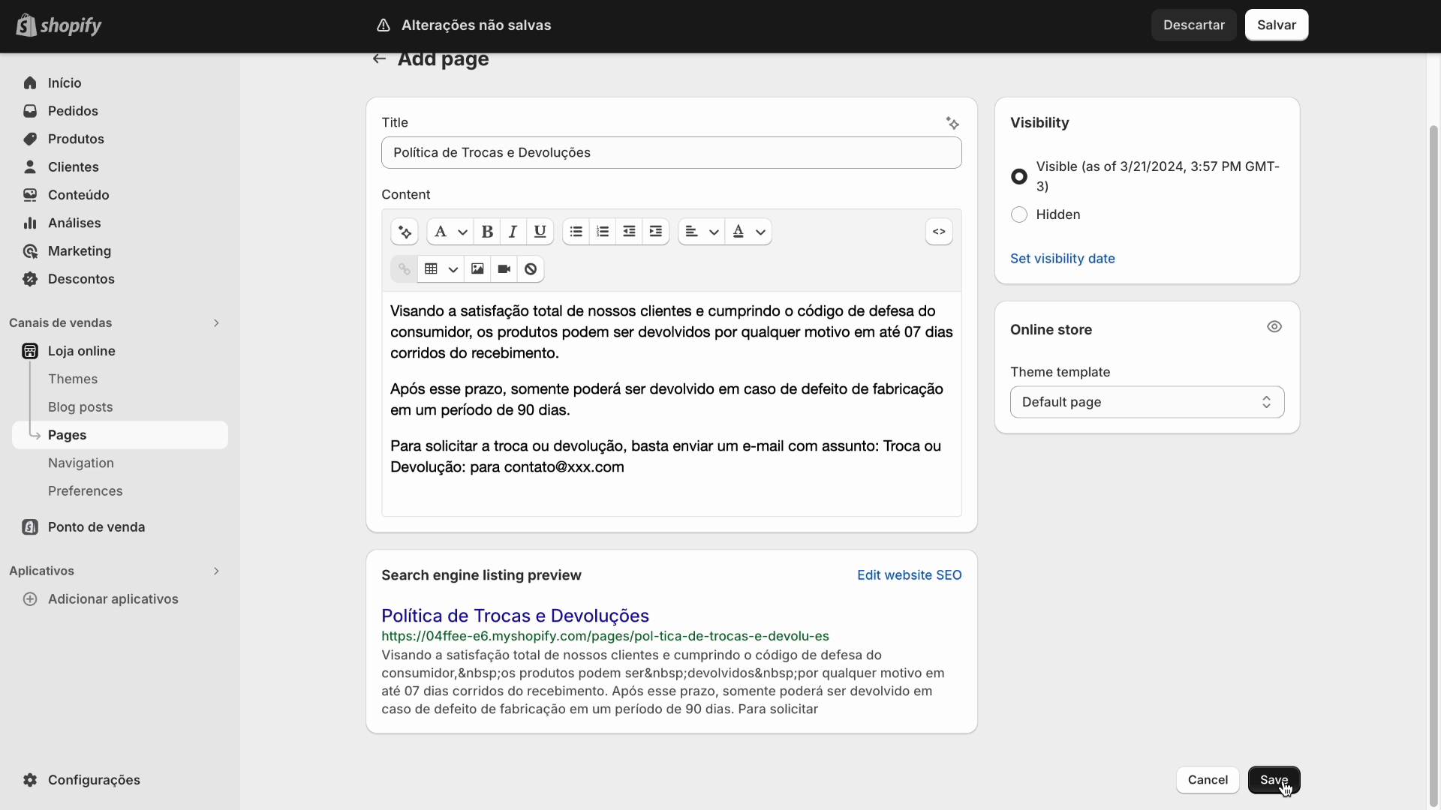Screen dimensions: 1441x810
Task: Click the Descartar button
Action: (1193, 25)
